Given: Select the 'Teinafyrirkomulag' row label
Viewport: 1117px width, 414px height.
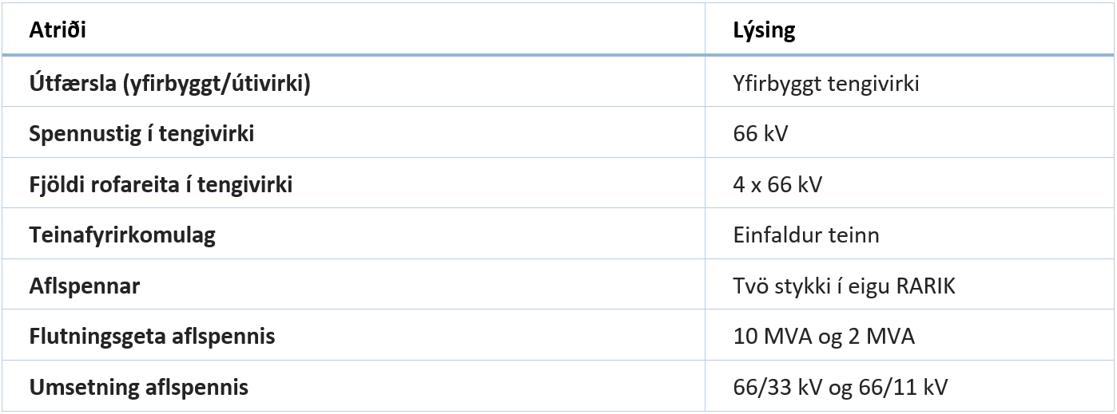Looking at the screenshot, I should (x=122, y=235).
